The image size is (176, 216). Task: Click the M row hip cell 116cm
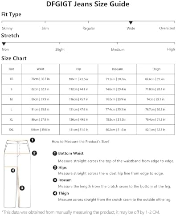(79, 99)
